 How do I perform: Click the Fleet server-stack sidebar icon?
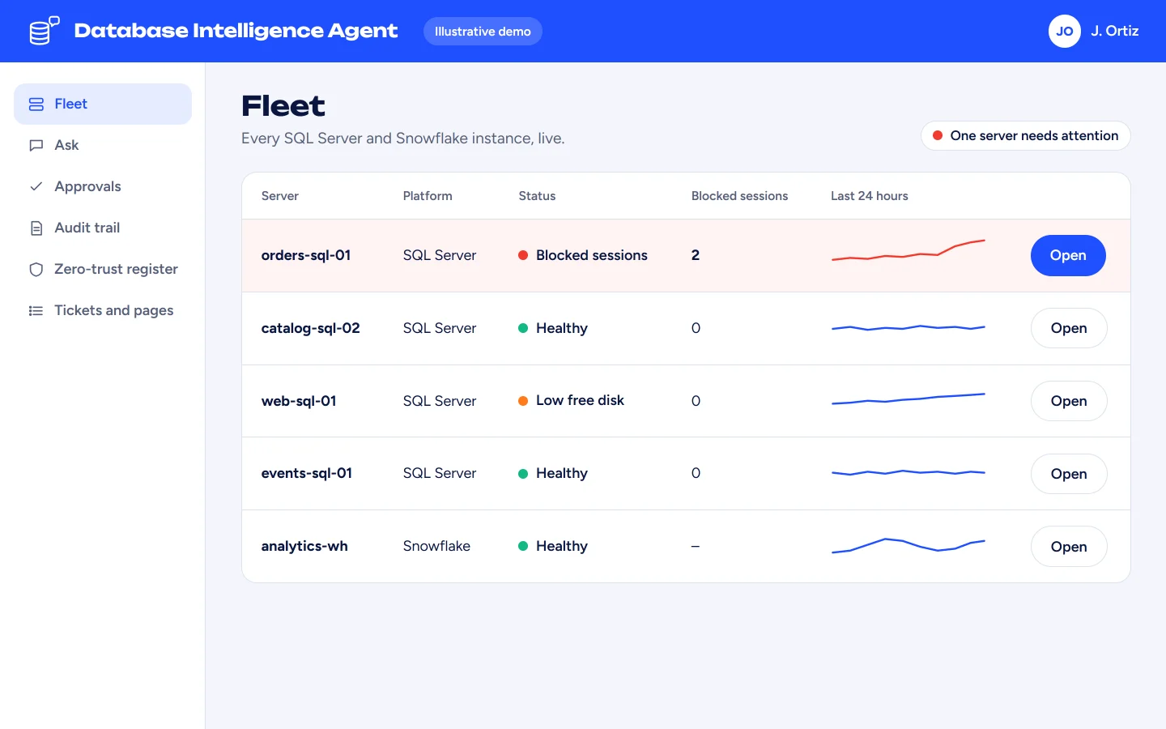tap(36, 104)
